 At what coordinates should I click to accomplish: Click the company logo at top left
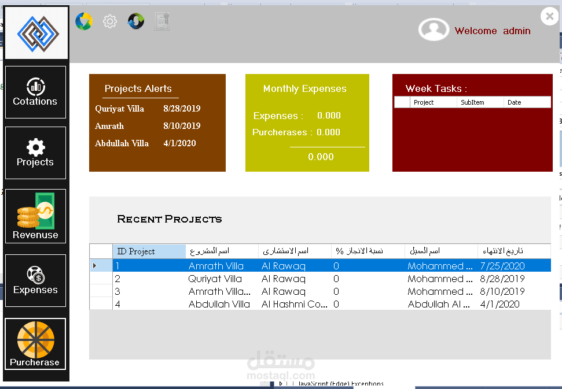pyautogui.click(x=36, y=33)
